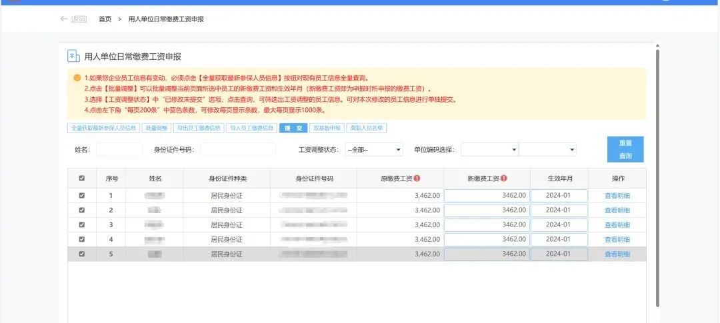This screenshot has width=720, height=323.
Task: Open 查看明细 link for row 2
Action: pyautogui.click(x=617, y=210)
